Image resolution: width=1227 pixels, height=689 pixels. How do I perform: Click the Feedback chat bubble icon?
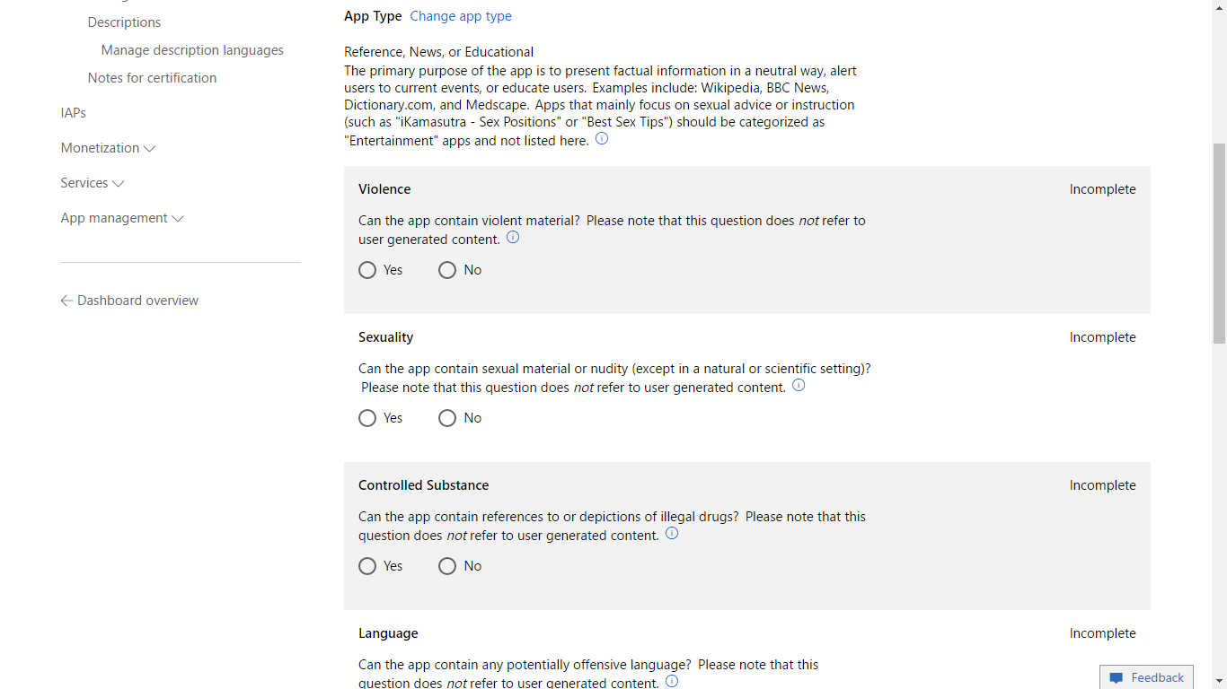pyautogui.click(x=1117, y=678)
